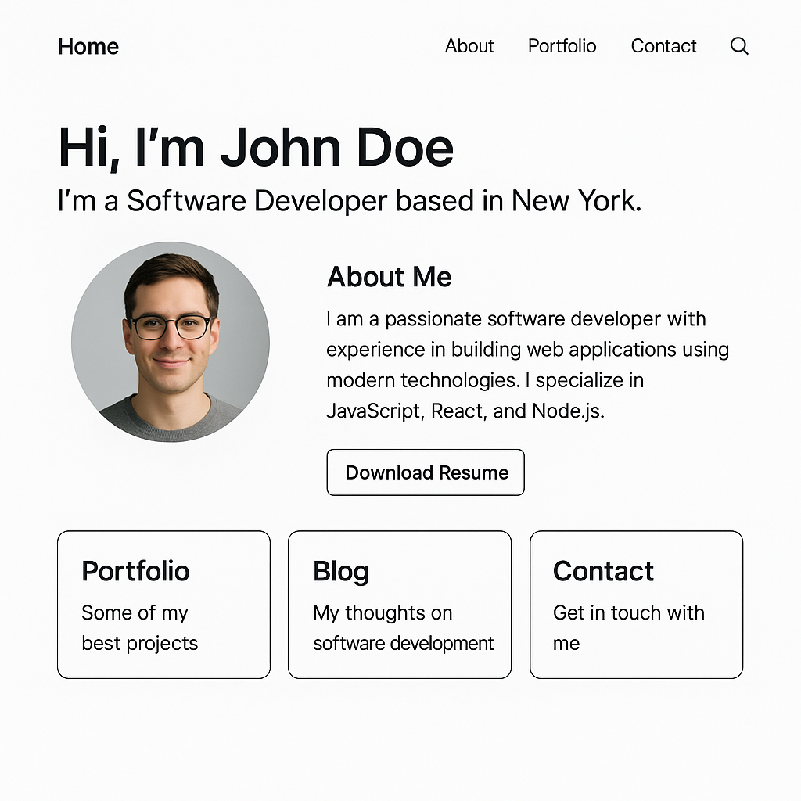
Task: Open the Contact card
Action: click(x=636, y=604)
